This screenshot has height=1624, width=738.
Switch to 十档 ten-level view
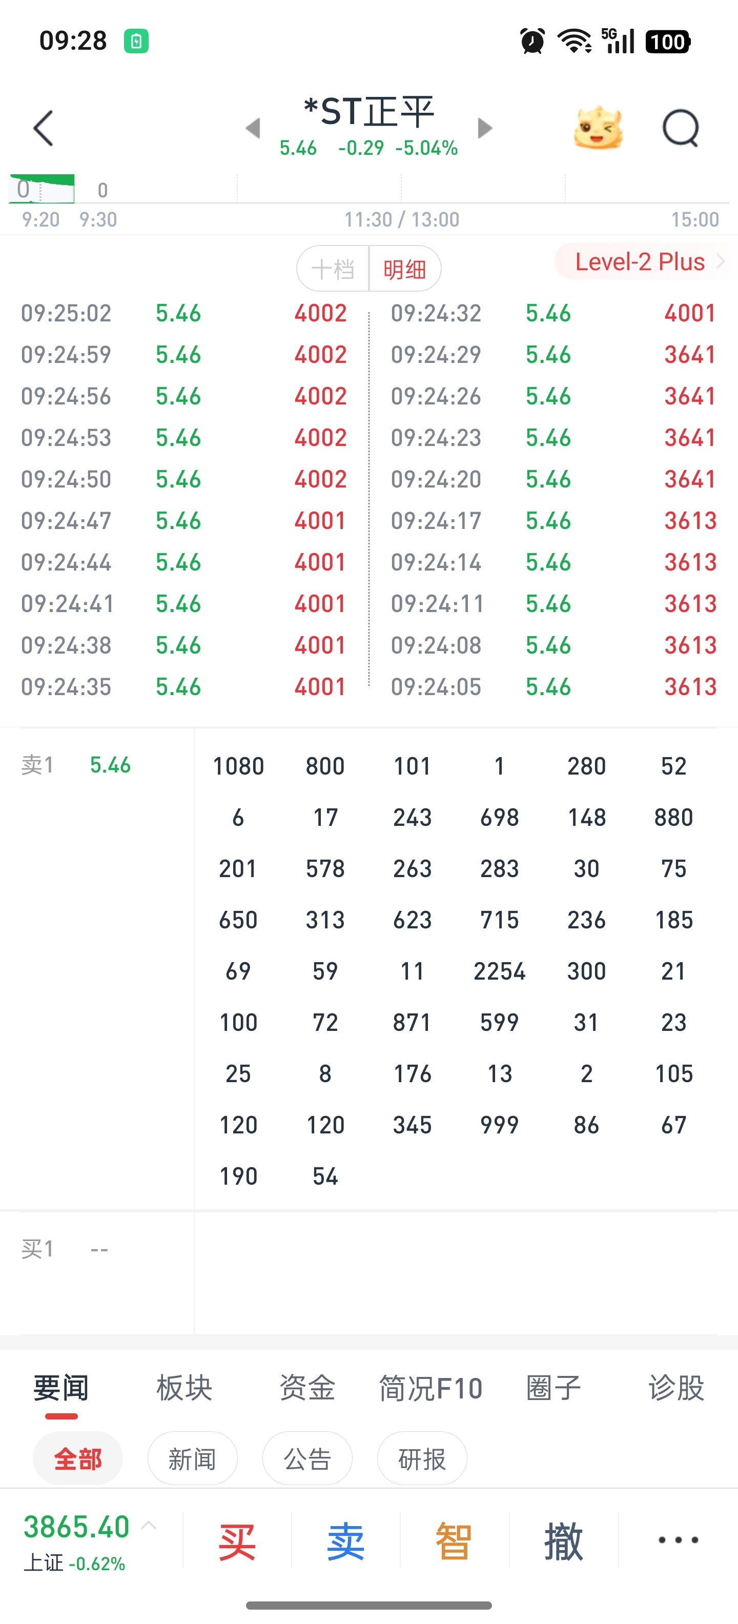[333, 269]
